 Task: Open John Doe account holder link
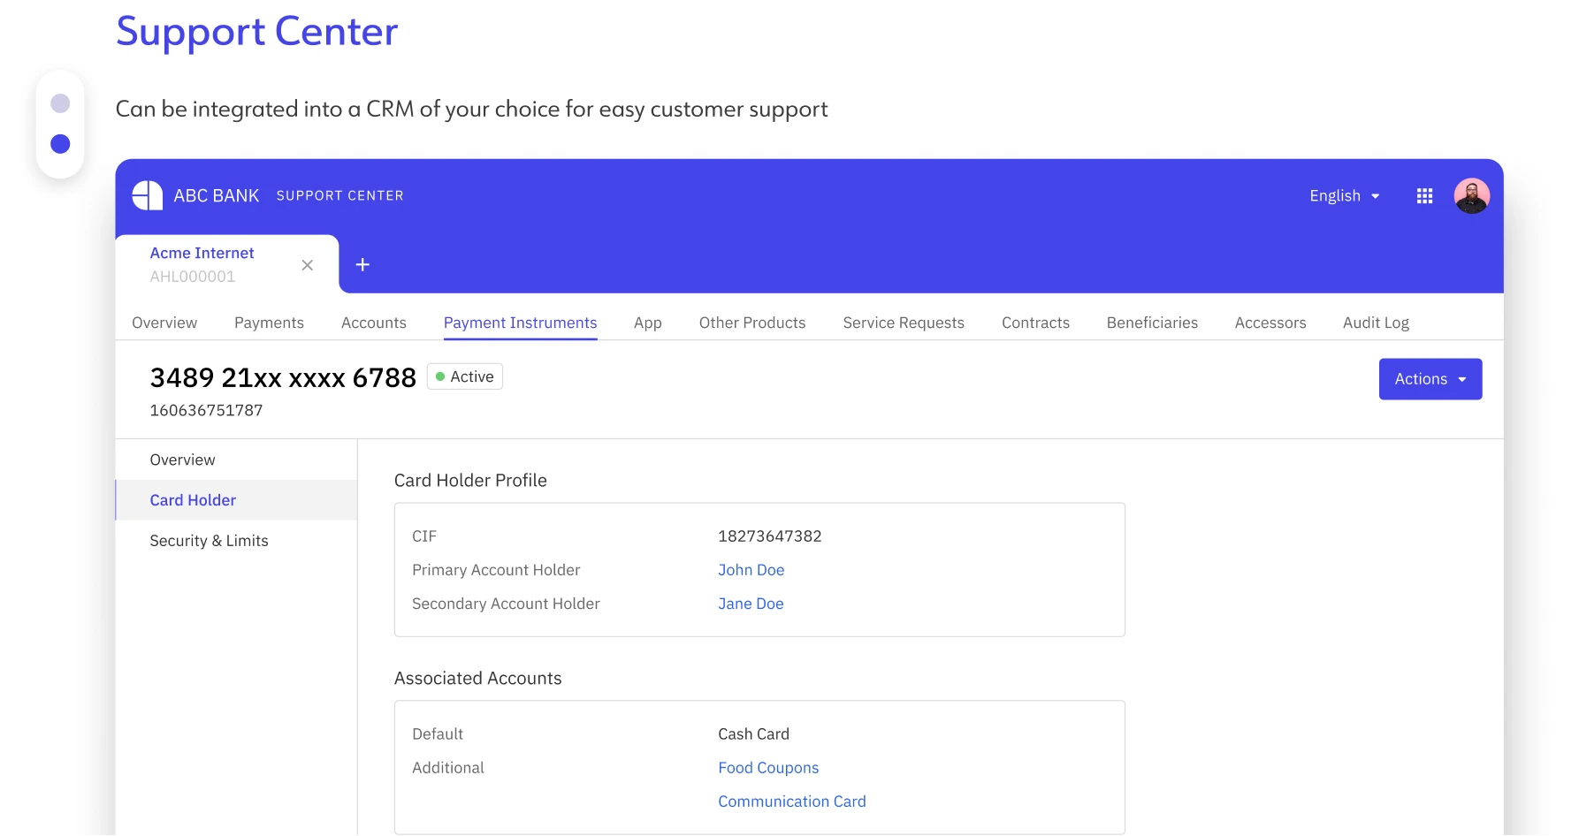click(x=751, y=571)
